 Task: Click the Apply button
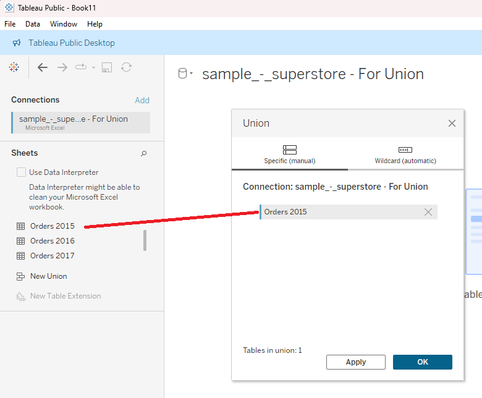click(355, 362)
